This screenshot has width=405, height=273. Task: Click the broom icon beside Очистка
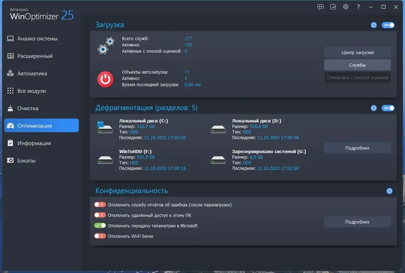[10, 108]
